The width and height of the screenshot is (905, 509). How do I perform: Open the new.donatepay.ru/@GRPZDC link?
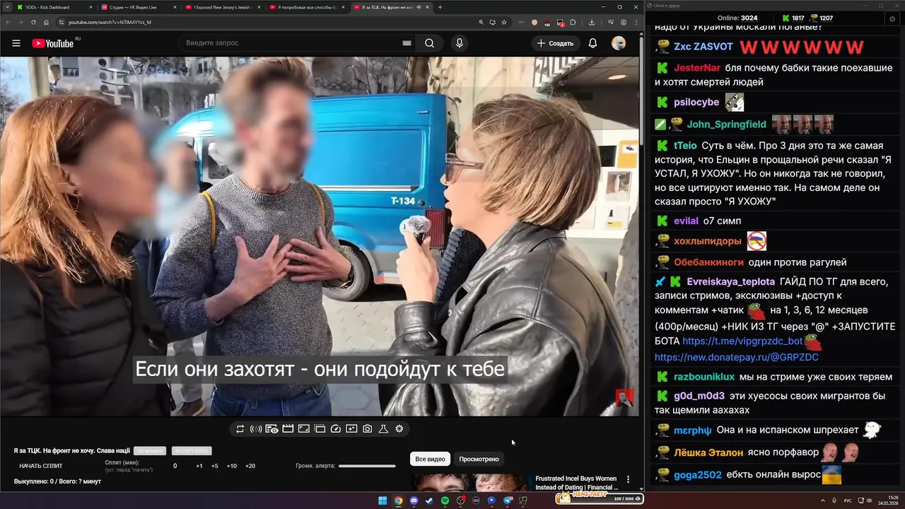click(737, 358)
